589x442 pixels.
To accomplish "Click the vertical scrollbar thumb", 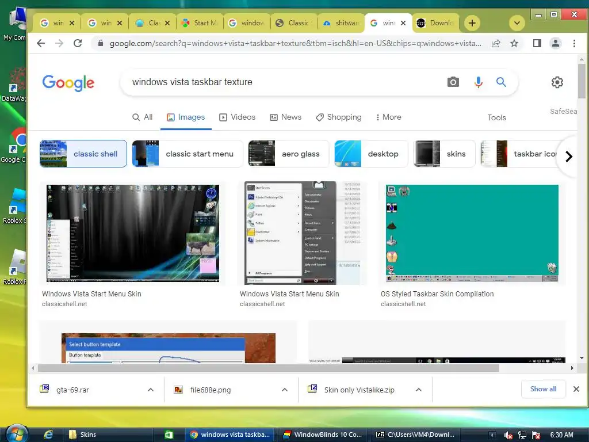I will (x=582, y=81).
